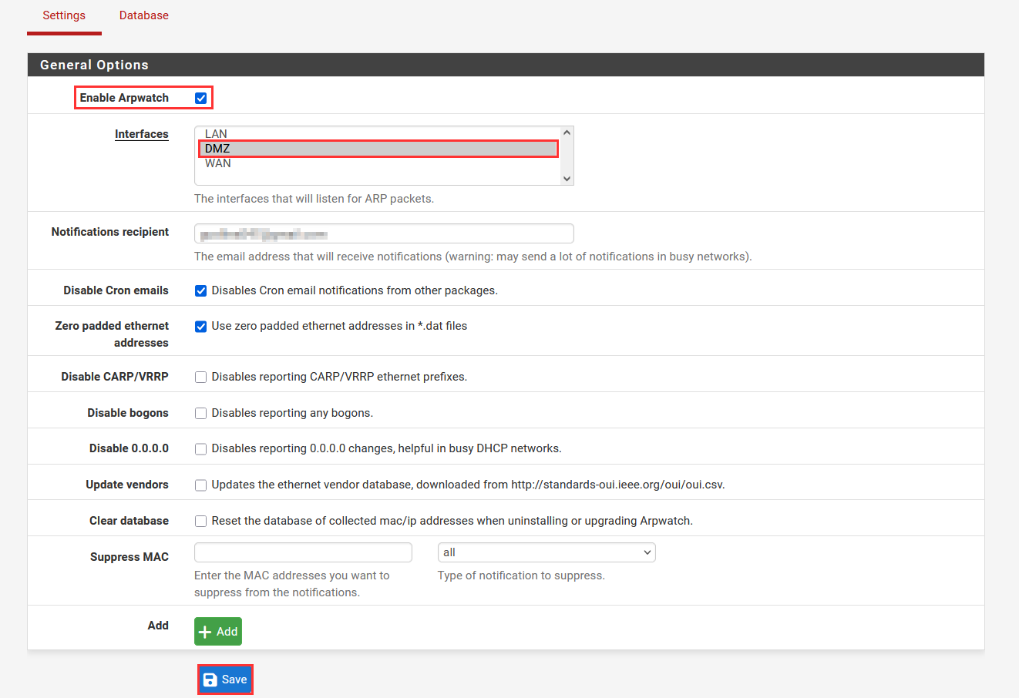
Task: Switch to the Database tab
Action: pyautogui.click(x=144, y=15)
